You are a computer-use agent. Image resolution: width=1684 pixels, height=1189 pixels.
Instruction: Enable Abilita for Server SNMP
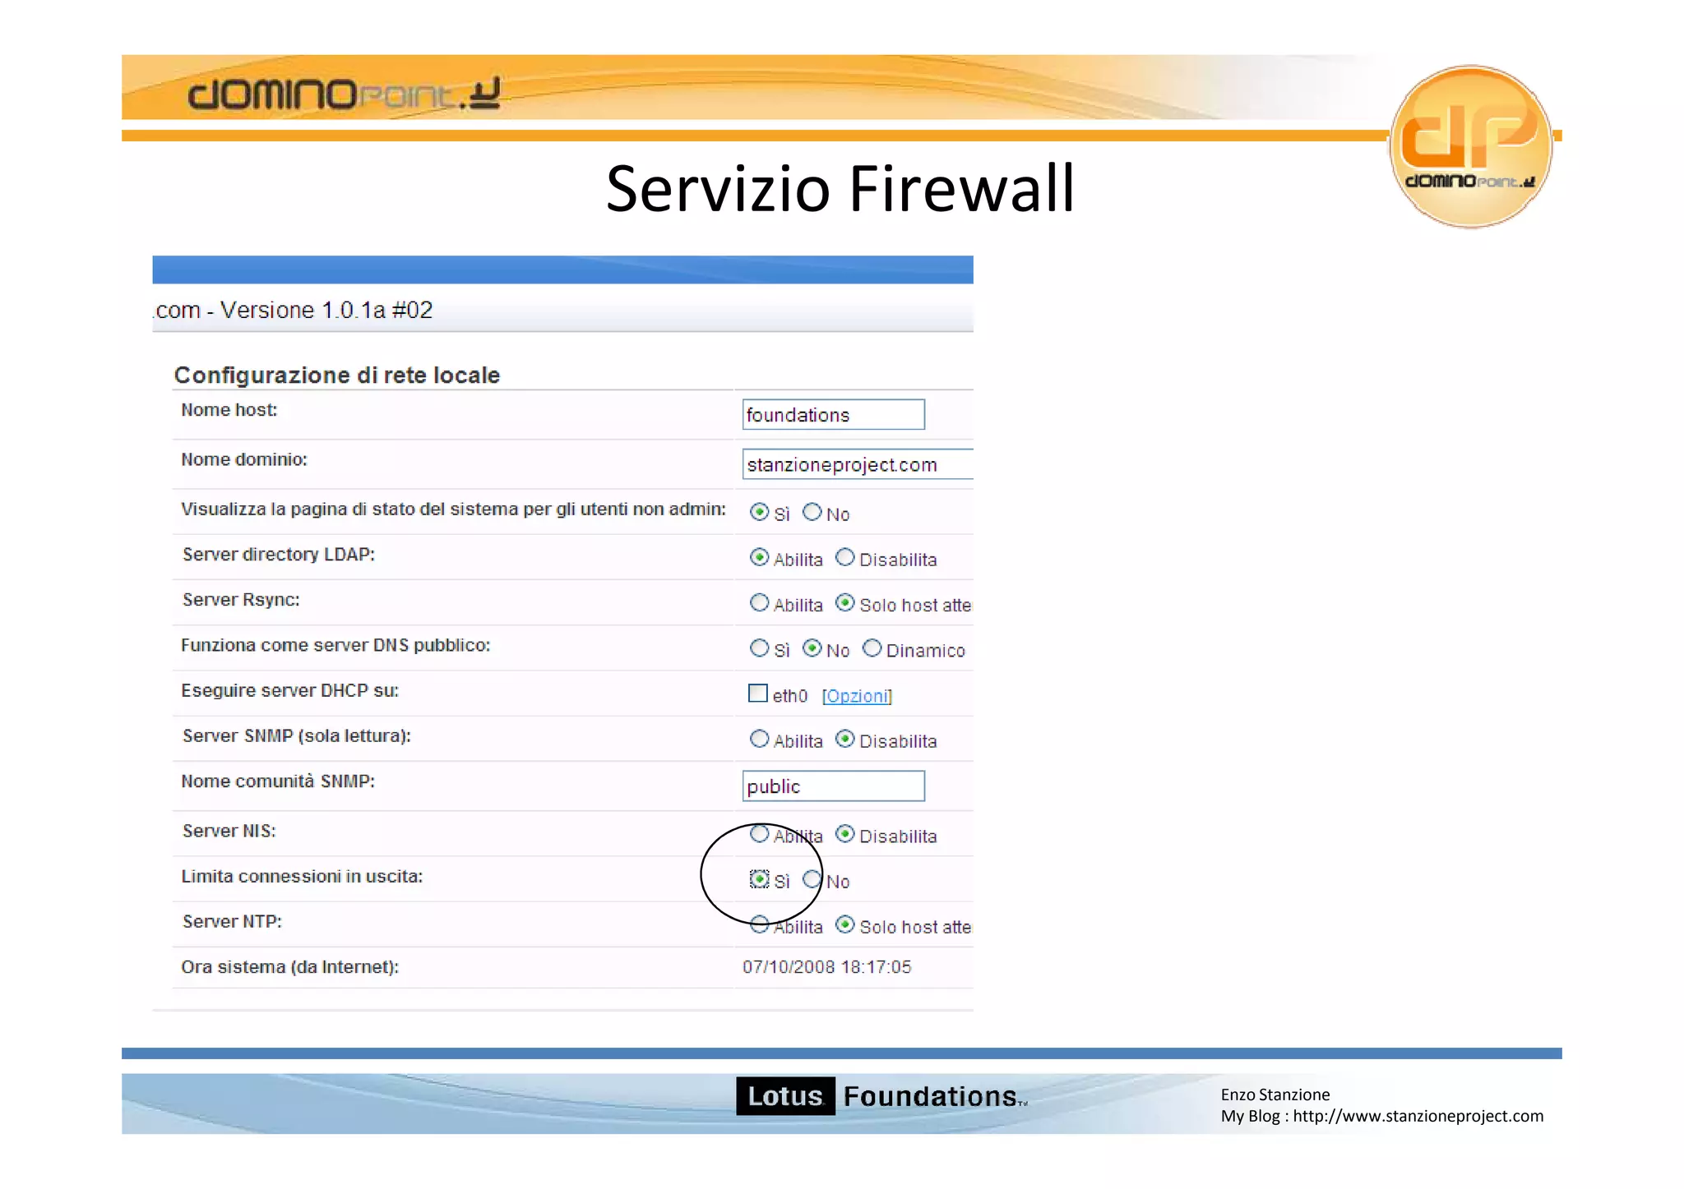coord(759,739)
